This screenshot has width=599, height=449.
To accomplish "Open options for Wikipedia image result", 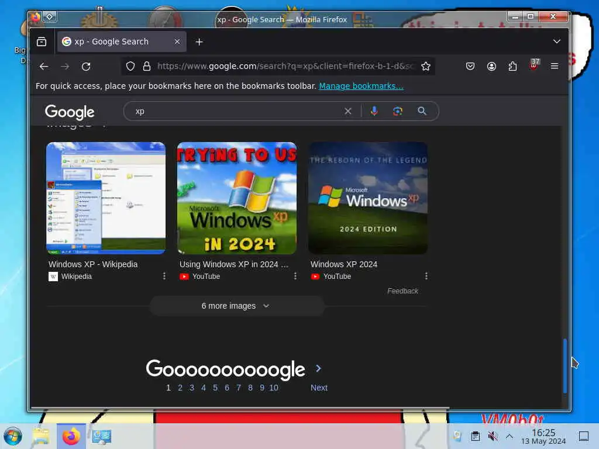I will [x=164, y=276].
